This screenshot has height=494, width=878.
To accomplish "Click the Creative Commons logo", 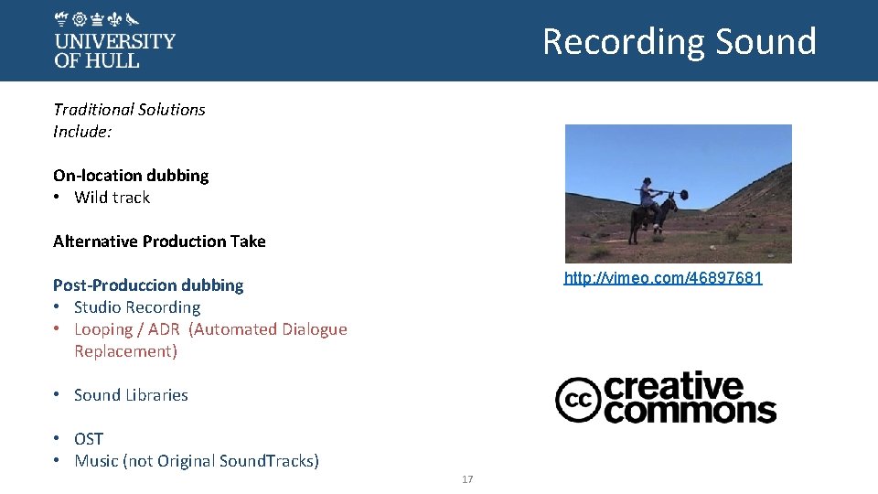I will click(666, 398).
